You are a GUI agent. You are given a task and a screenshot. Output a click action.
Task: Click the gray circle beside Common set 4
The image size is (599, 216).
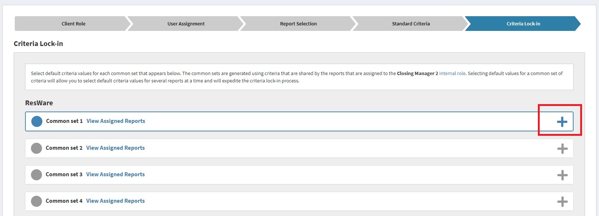(x=36, y=201)
